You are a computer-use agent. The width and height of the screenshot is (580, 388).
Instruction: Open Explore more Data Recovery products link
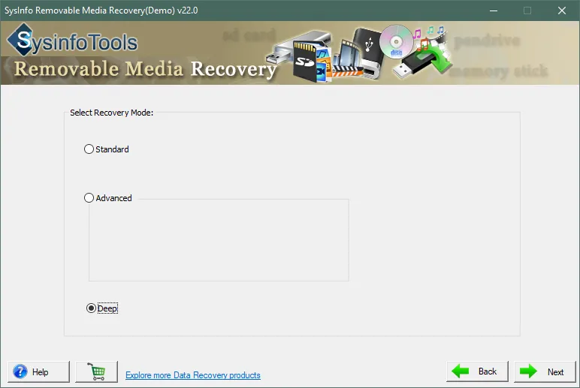(193, 375)
